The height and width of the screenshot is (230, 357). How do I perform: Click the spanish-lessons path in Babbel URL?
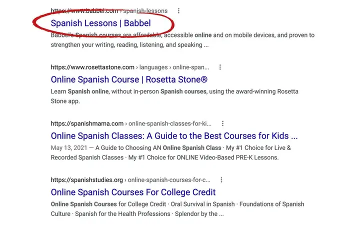[x=145, y=10]
